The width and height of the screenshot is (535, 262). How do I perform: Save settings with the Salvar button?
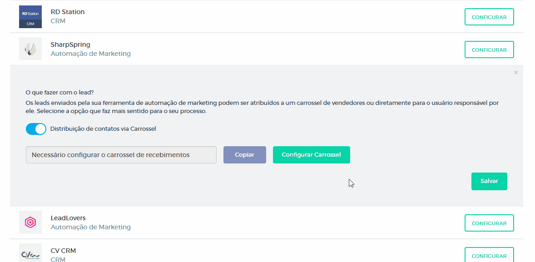coord(489,181)
